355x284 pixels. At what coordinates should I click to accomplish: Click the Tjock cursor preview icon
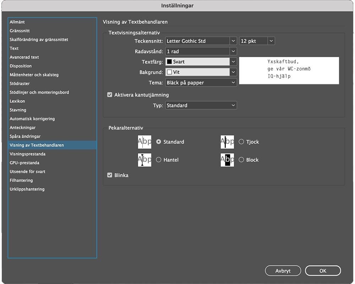[x=227, y=142]
